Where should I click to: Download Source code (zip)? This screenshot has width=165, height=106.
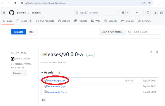pos(56,86)
